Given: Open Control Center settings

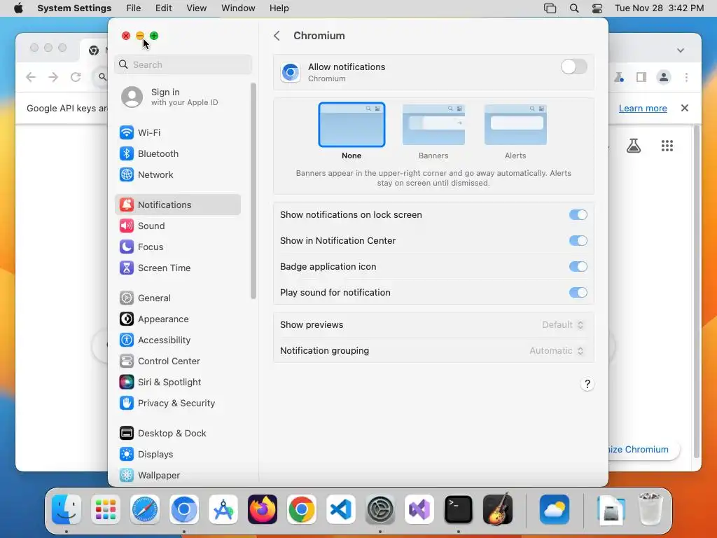Looking at the screenshot, I should (x=177, y=361).
